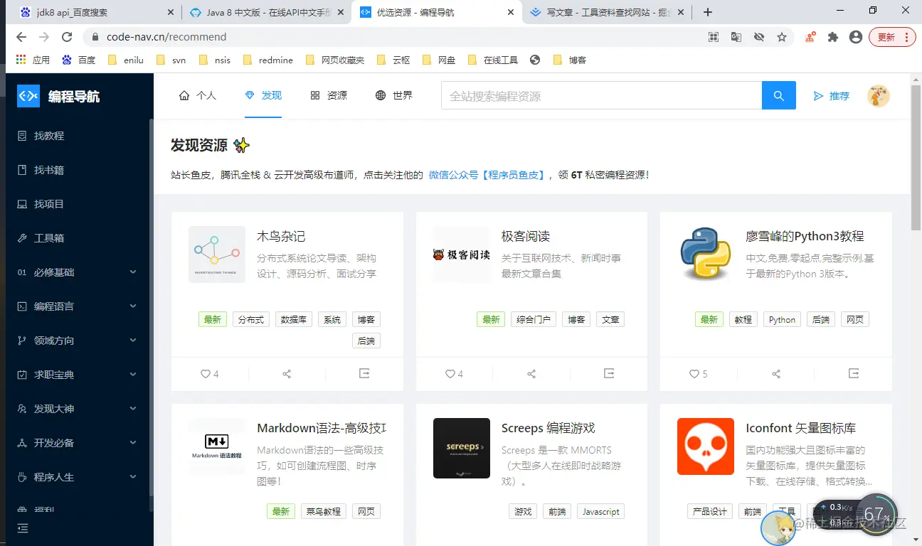Open 廖雪峰的Python3教程 via its go-to icon

854,373
